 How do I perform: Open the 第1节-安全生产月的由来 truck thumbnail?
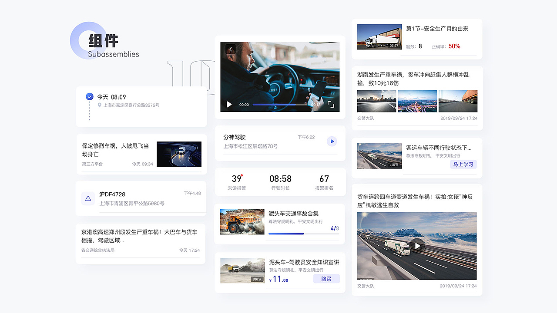click(x=379, y=37)
